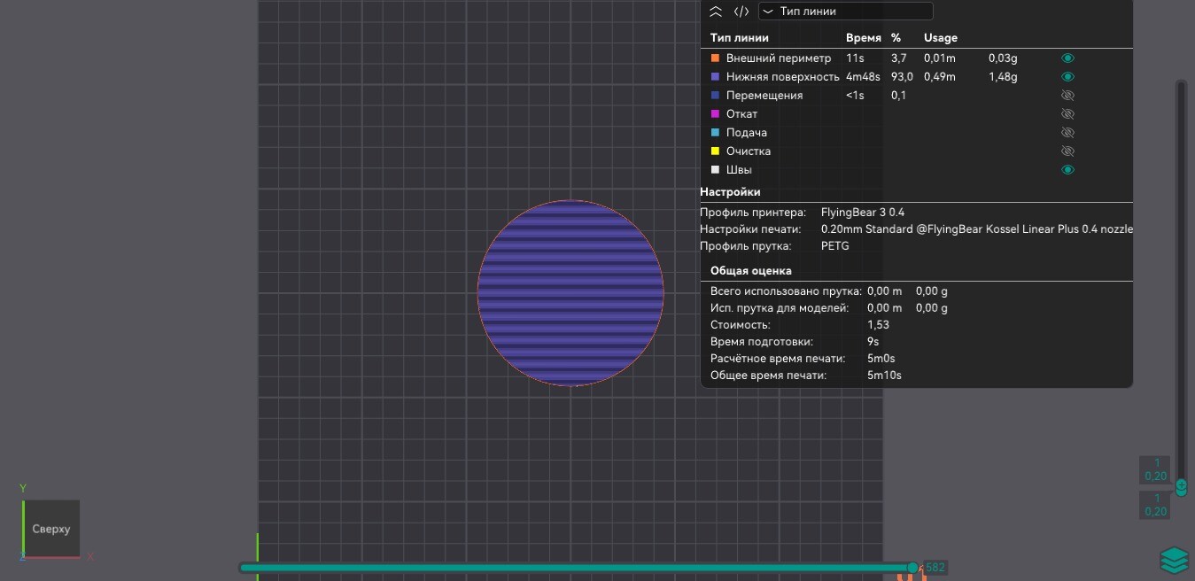1195x581 pixels.
Task: Hide Нижняя поверхность lines via eye icon
Action: coord(1067,77)
